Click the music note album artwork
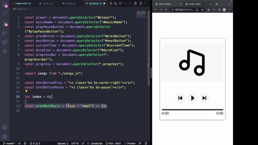 pyautogui.click(x=192, y=62)
